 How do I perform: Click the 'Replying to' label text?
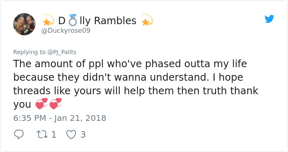[29, 52]
